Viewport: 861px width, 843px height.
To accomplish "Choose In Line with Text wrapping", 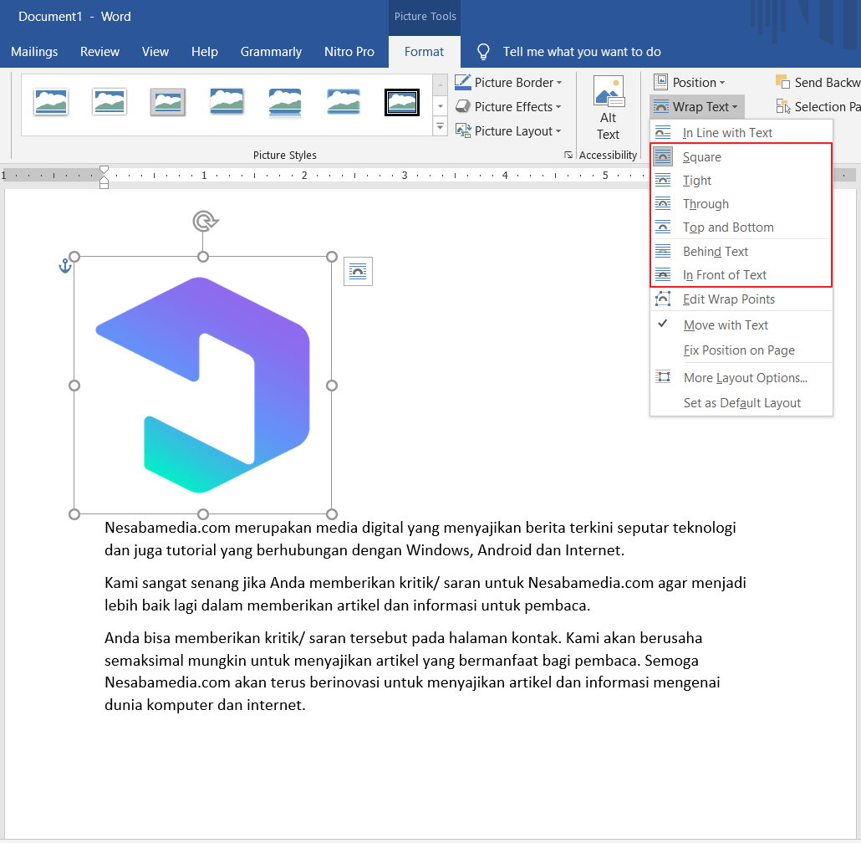I will 741,132.
